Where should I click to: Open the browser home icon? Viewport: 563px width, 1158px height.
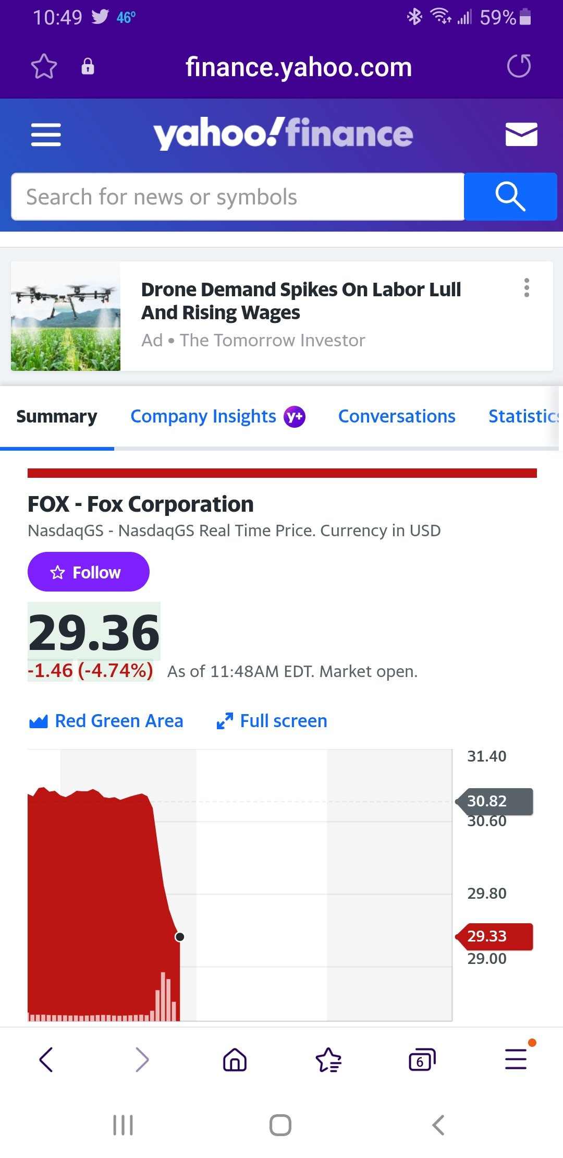coord(235,1059)
